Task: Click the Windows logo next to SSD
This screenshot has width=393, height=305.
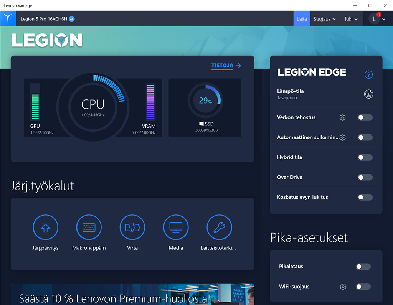Action: 201,124
